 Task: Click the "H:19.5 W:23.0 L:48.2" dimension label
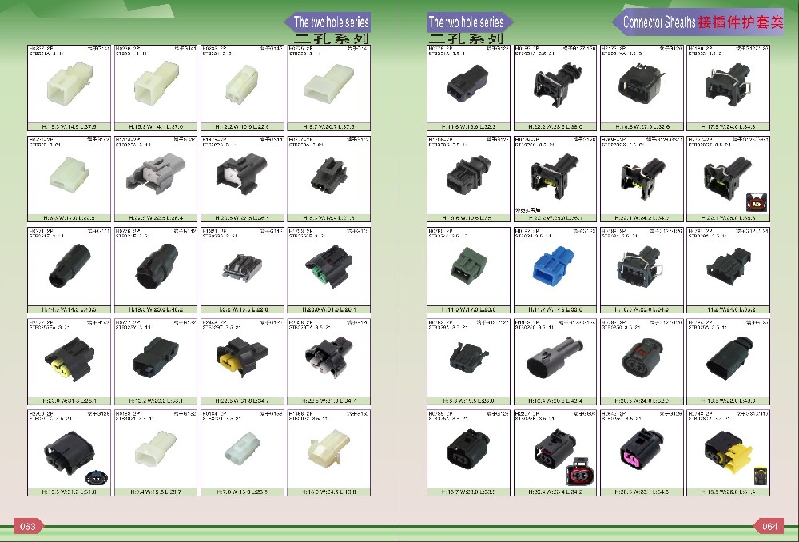(x=156, y=309)
